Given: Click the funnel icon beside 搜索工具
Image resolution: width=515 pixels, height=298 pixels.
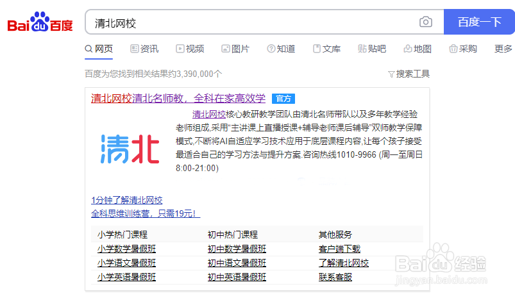Looking at the screenshot, I should coord(391,74).
